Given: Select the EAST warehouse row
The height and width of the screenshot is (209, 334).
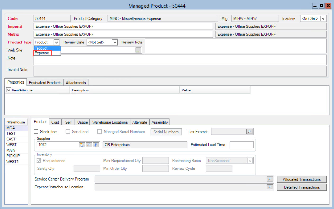Looking at the screenshot, I should pyautogui.click(x=16, y=139).
